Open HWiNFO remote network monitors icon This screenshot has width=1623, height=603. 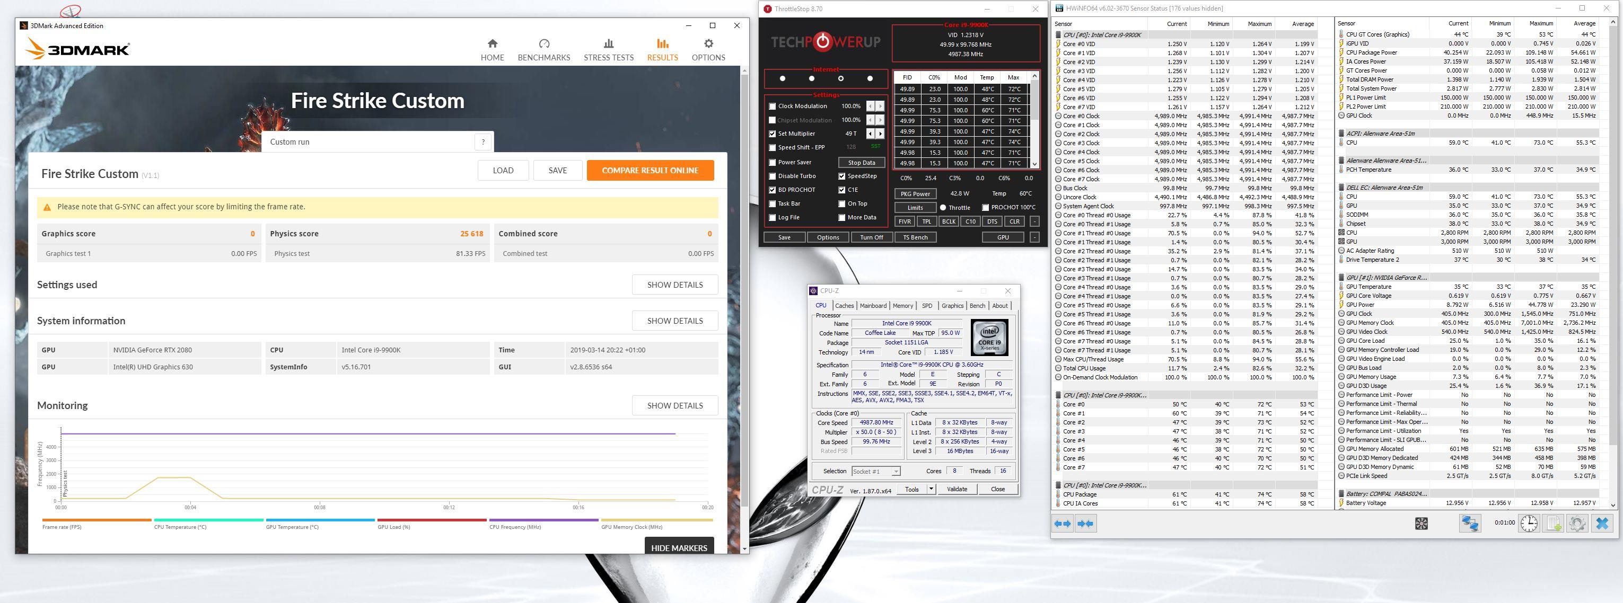point(1470,523)
